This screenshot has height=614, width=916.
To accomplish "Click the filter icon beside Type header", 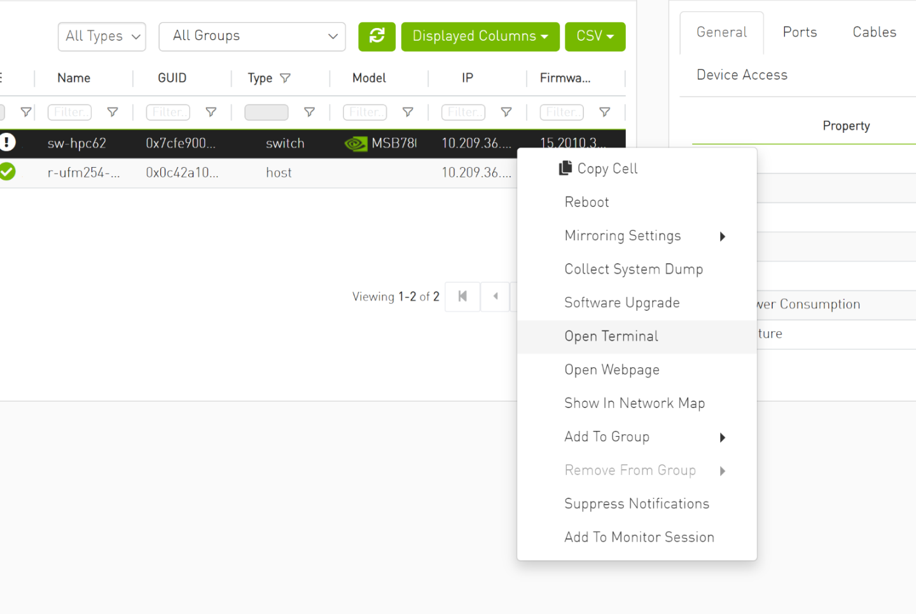I will coord(286,78).
